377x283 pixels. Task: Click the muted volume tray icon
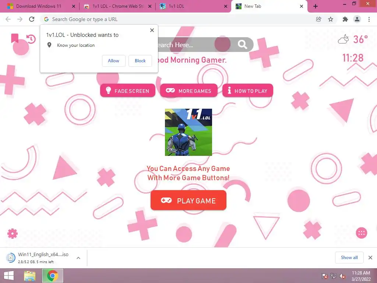click(342, 276)
